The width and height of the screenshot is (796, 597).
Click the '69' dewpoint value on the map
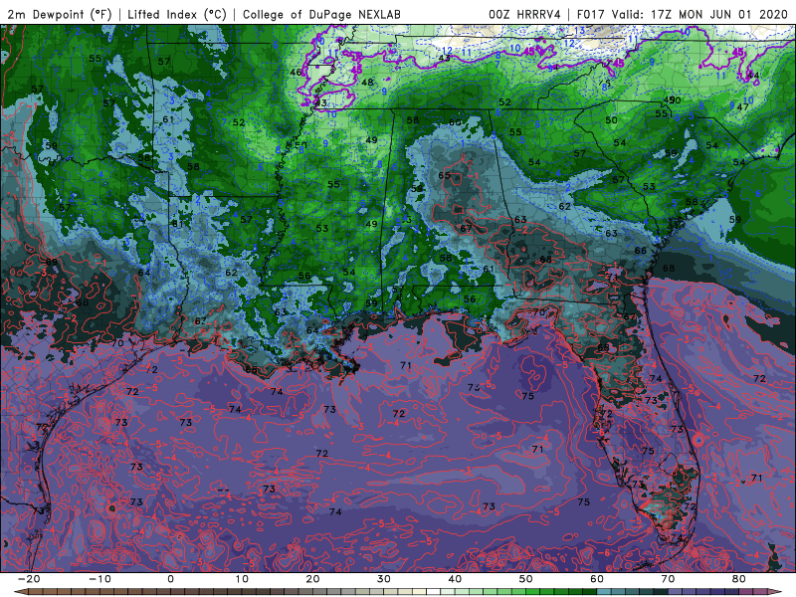pos(52,262)
